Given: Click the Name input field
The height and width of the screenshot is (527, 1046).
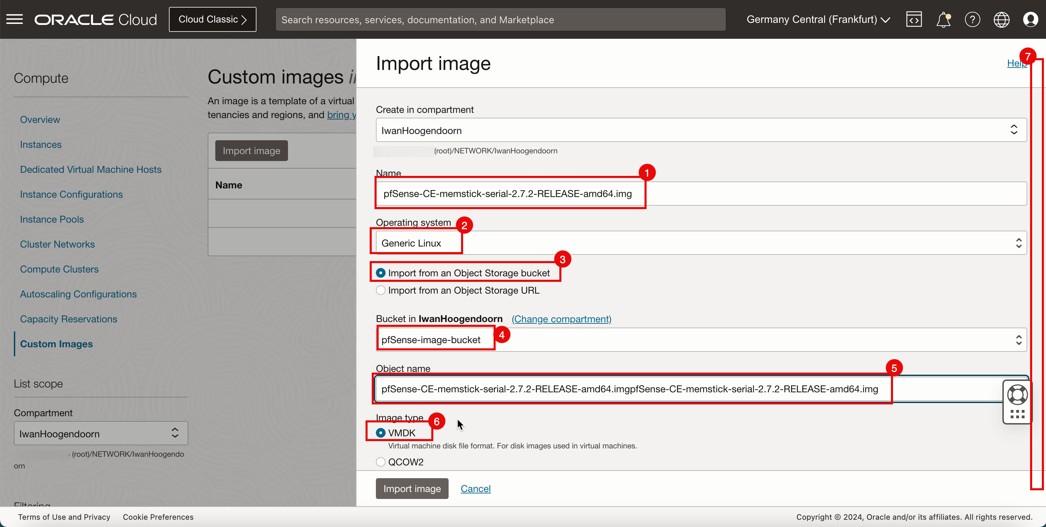Looking at the screenshot, I should coord(701,194).
